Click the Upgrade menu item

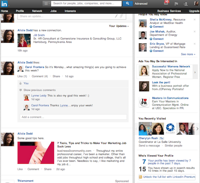tap(194, 11)
